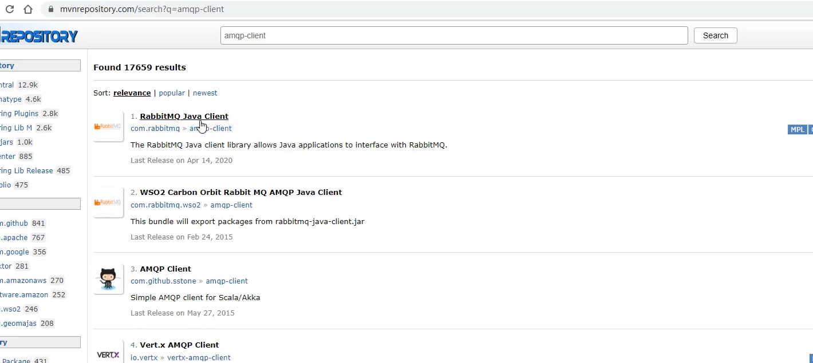Open the com.github.sstone group link
The height and width of the screenshot is (363, 813).
(x=163, y=281)
